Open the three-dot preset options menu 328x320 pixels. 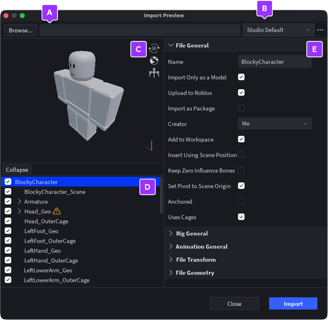[320, 30]
